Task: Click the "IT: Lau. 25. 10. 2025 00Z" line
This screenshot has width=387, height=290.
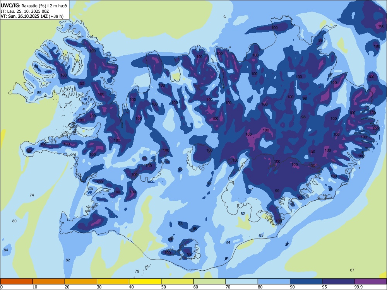Action: coord(25,11)
